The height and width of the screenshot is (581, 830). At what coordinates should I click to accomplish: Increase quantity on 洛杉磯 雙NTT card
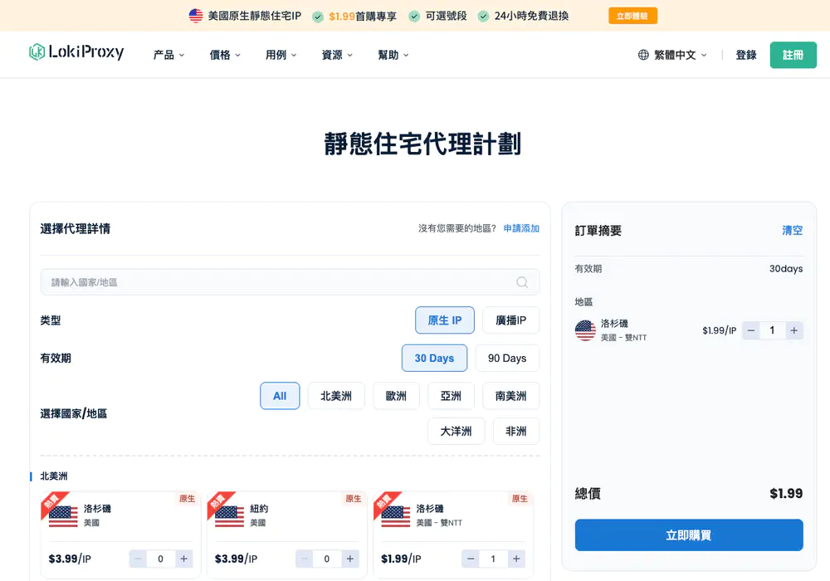(516, 559)
